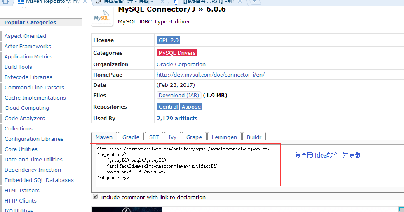The height and width of the screenshot is (212, 404).
Task: Open the HTTP Clients category
Action: 21,201
